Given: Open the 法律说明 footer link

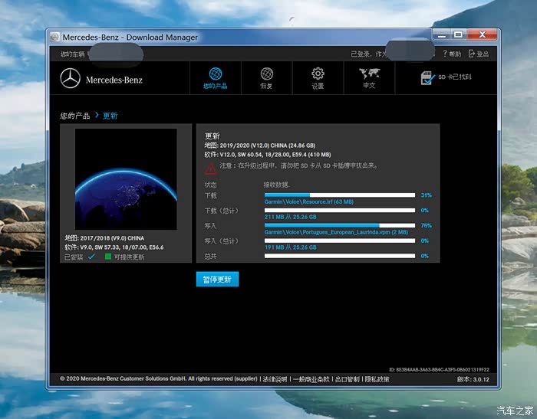Looking at the screenshot, I should pos(275,379).
